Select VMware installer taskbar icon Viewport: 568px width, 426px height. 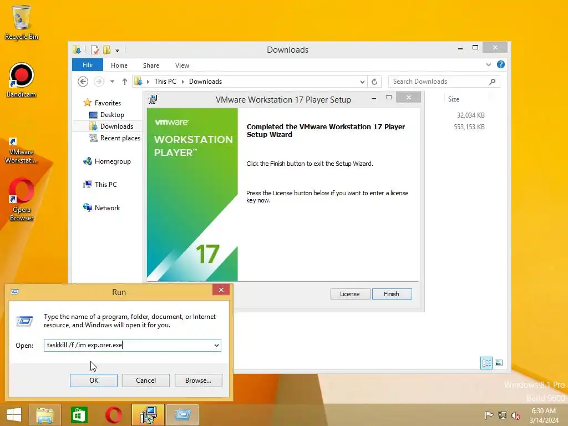click(148, 415)
